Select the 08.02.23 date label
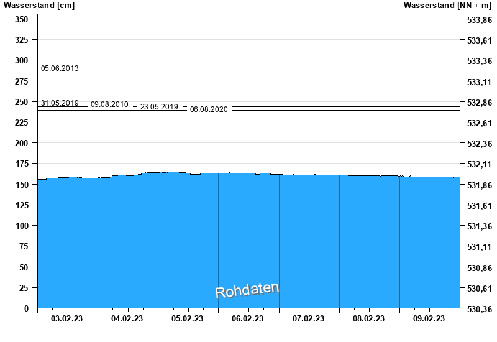This screenshot has height=342, width=497. tap(368, 319)
